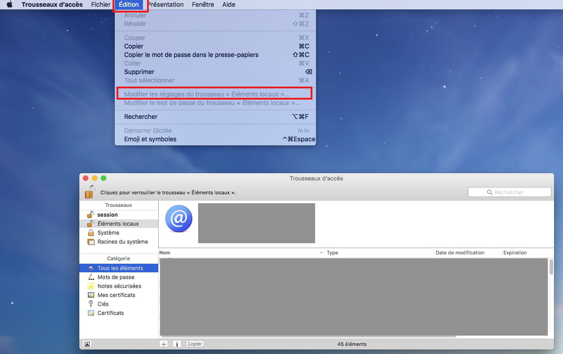Sort by Date de modification column
The height and width of the screenshot is (354, 563).
[x=468, y=253]
